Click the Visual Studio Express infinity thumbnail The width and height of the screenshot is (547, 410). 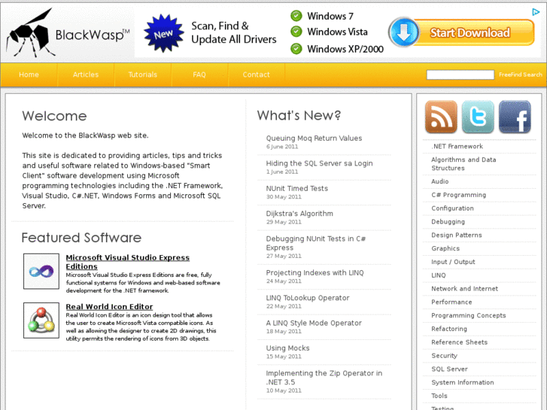point(41,271)
